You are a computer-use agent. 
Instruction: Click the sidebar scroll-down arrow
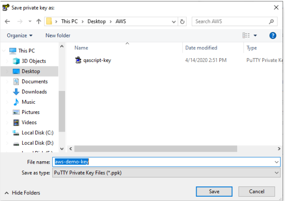[62, 149]
